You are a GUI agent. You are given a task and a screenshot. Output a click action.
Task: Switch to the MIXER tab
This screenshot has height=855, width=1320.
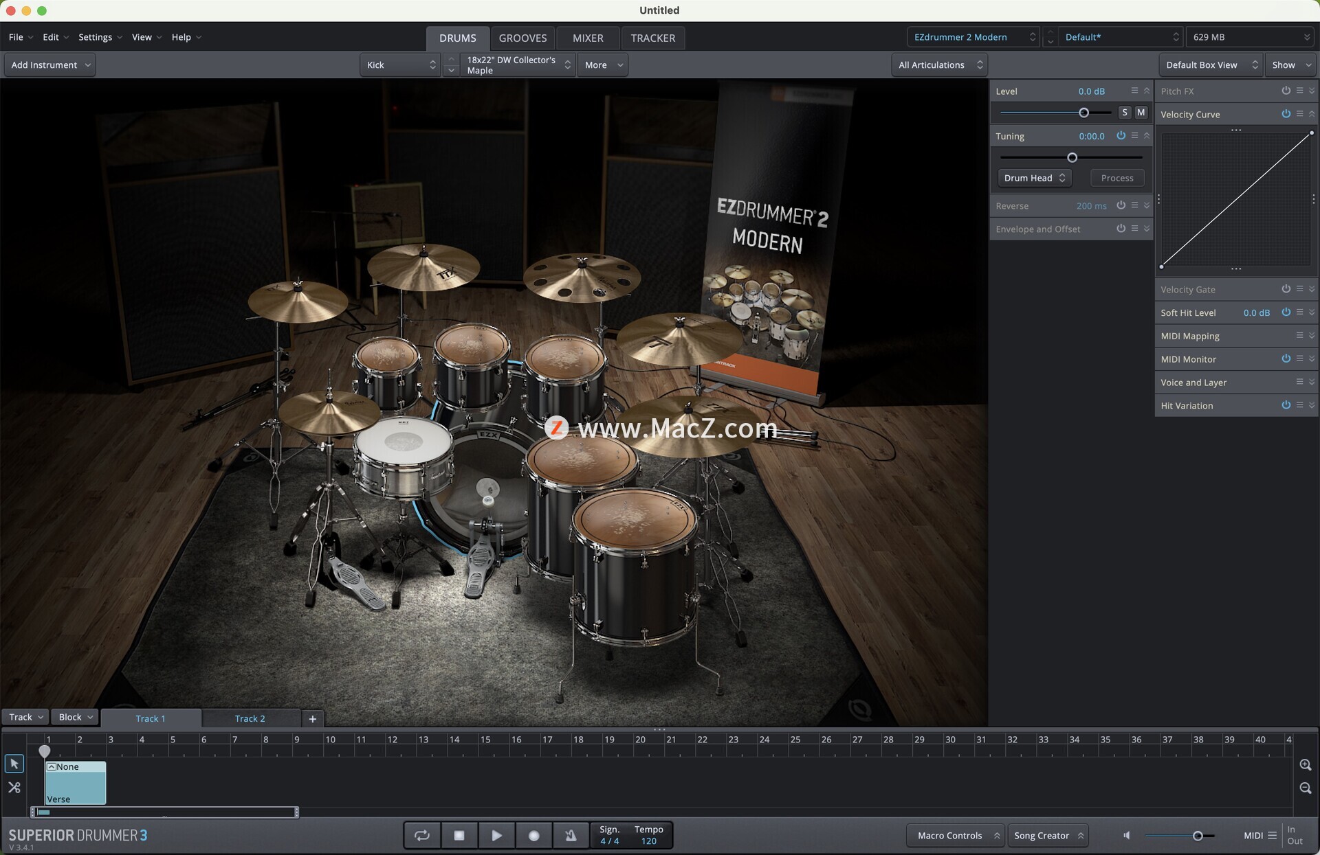[x=588, y=38]
